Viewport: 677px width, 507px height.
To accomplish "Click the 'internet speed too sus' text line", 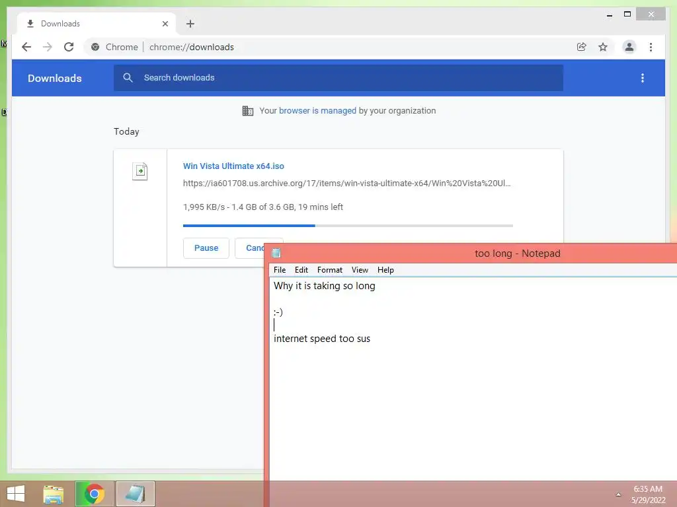I will pos(322,339).
